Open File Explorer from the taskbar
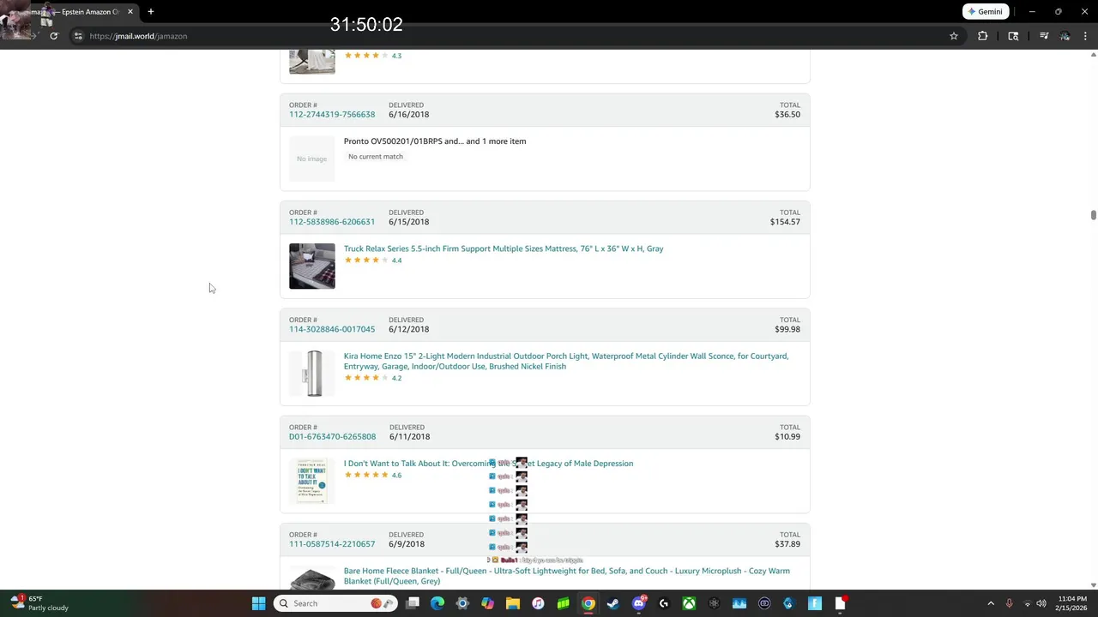Image resolution: width=1098 pixels, height=617 pixels. pyautogui.click(x=513, y=603)
